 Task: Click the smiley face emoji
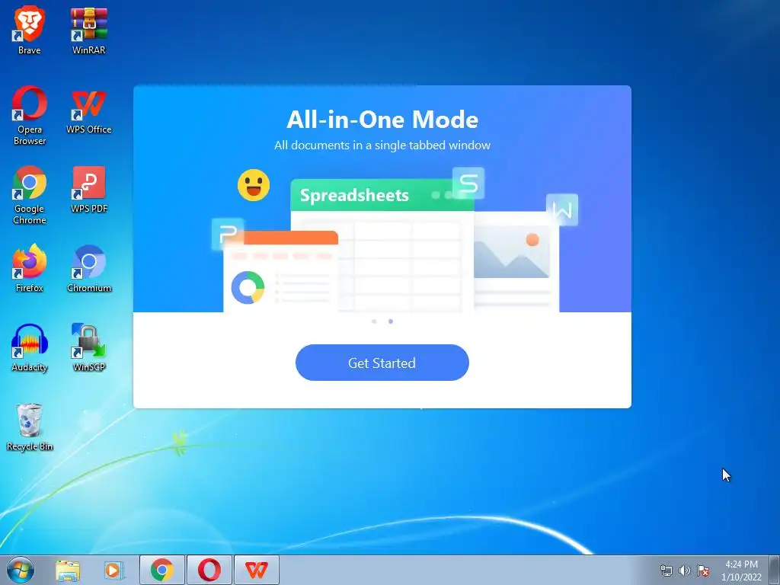(254, 186)
